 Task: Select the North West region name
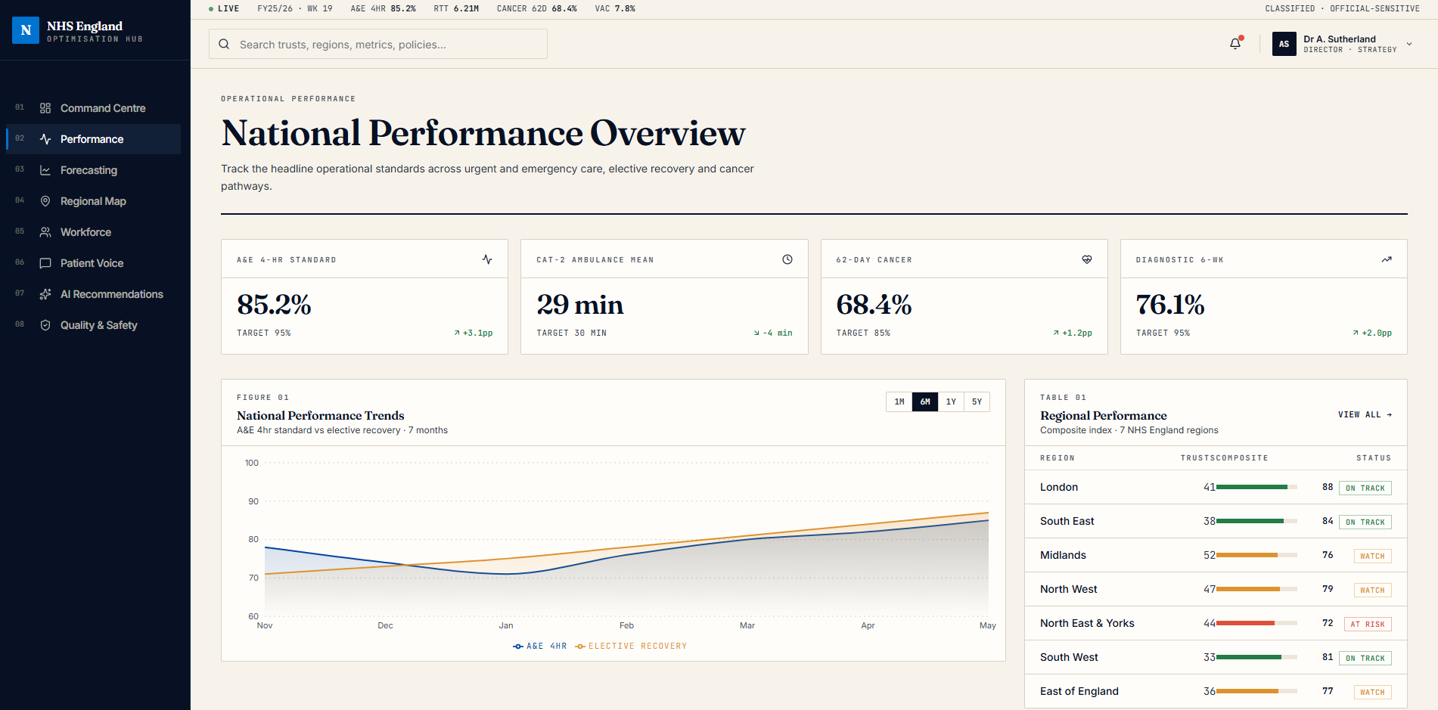coord(1068,589)
